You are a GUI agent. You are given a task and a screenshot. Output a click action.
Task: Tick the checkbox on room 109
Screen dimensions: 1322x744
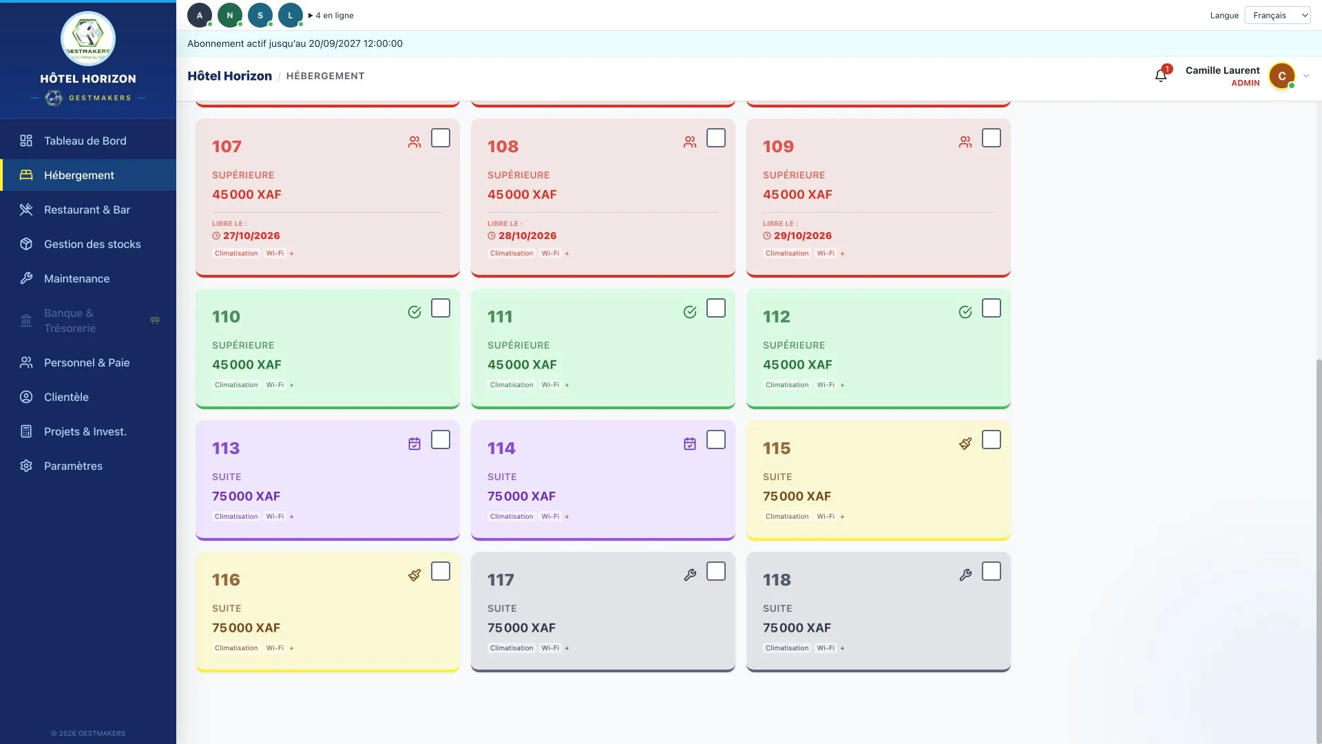coord(992,138)
